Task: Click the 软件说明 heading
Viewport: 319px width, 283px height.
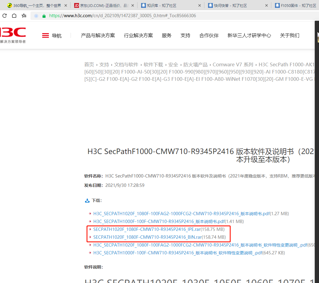Action: pyautogui.click(x=93, y=267)
